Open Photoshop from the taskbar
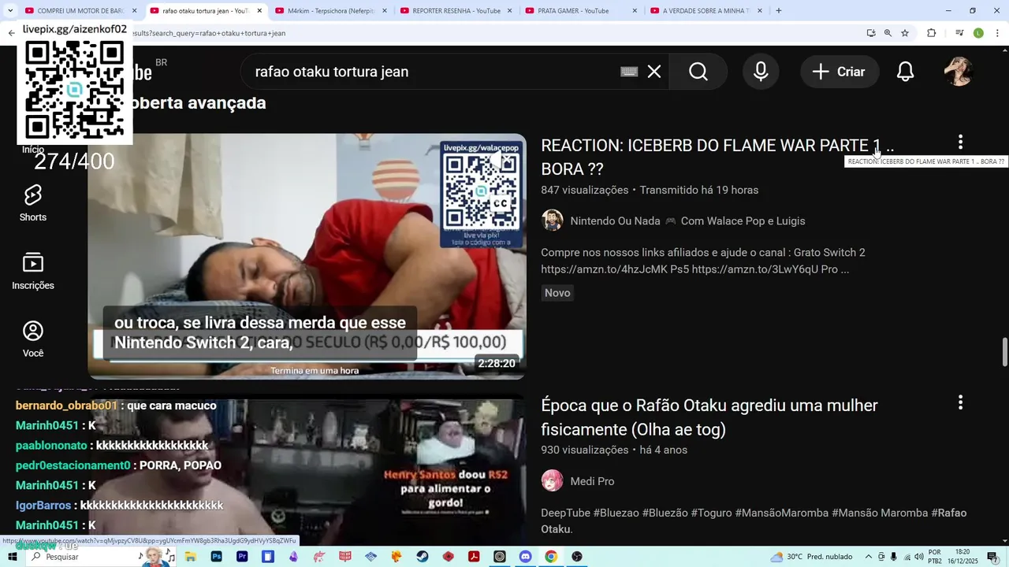The height and width of the screenshot is (567, 1009). tap(217, 557)
